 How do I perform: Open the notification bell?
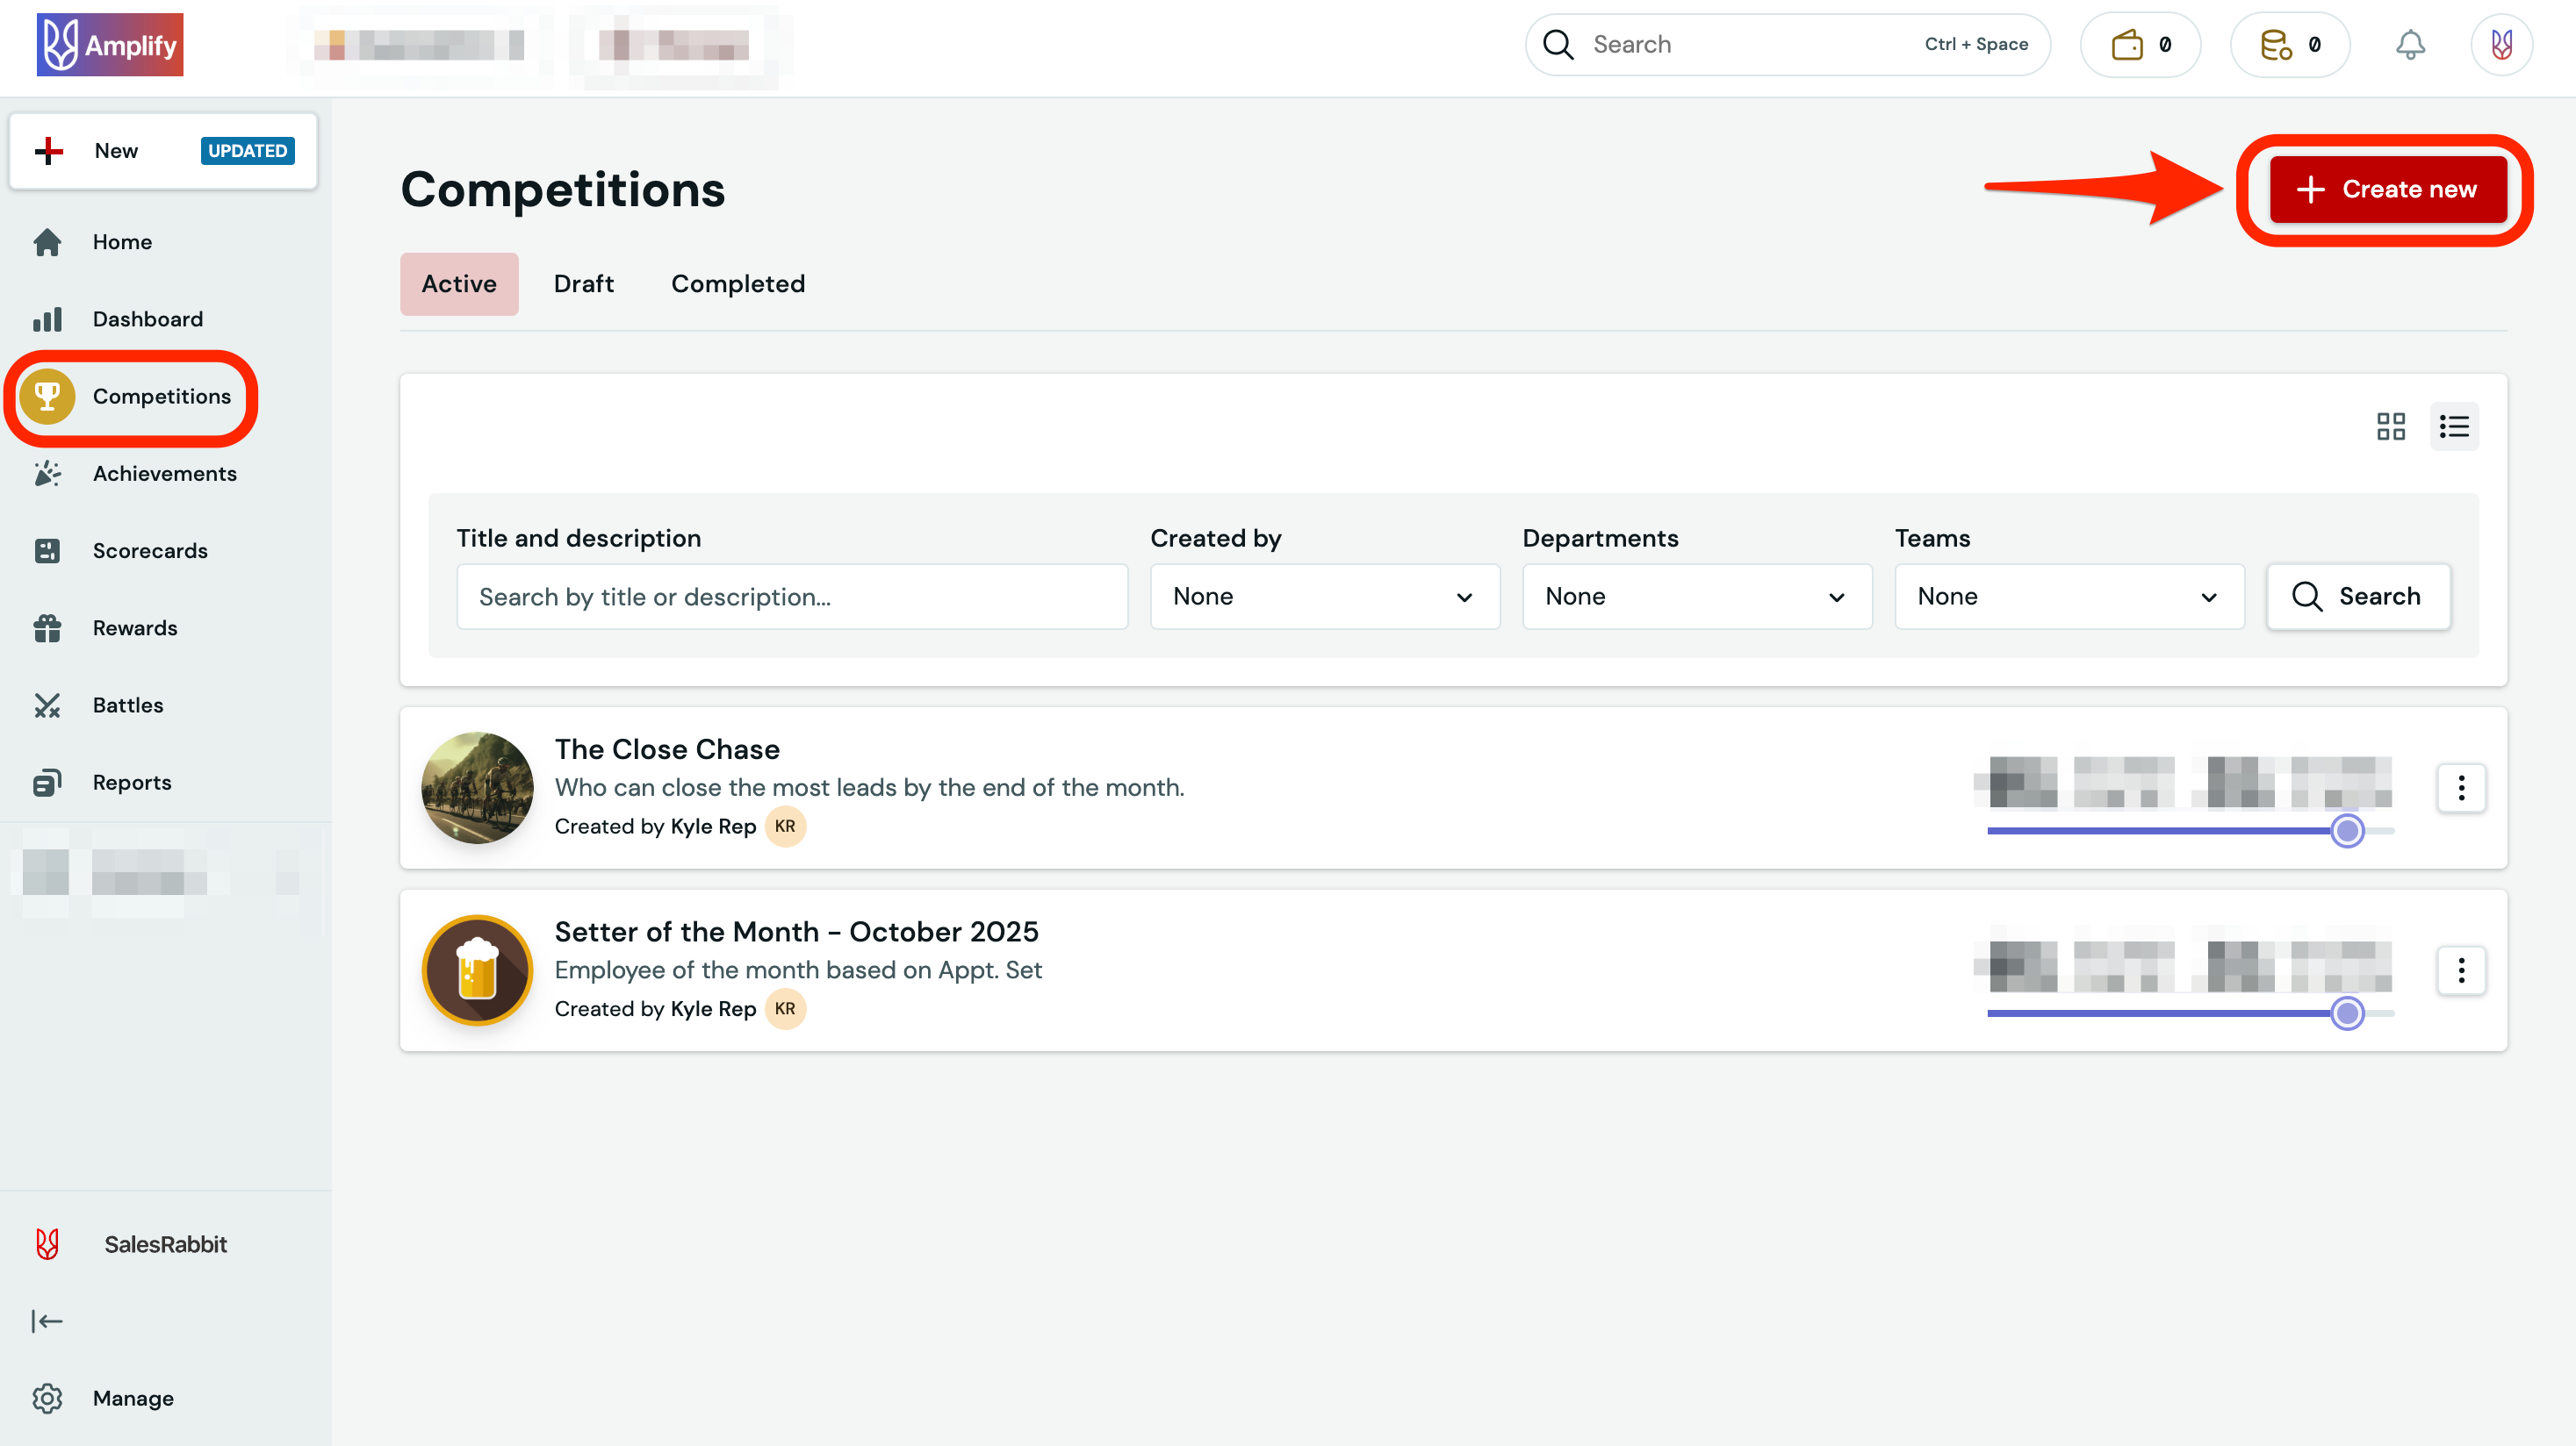coord(2410,44)
